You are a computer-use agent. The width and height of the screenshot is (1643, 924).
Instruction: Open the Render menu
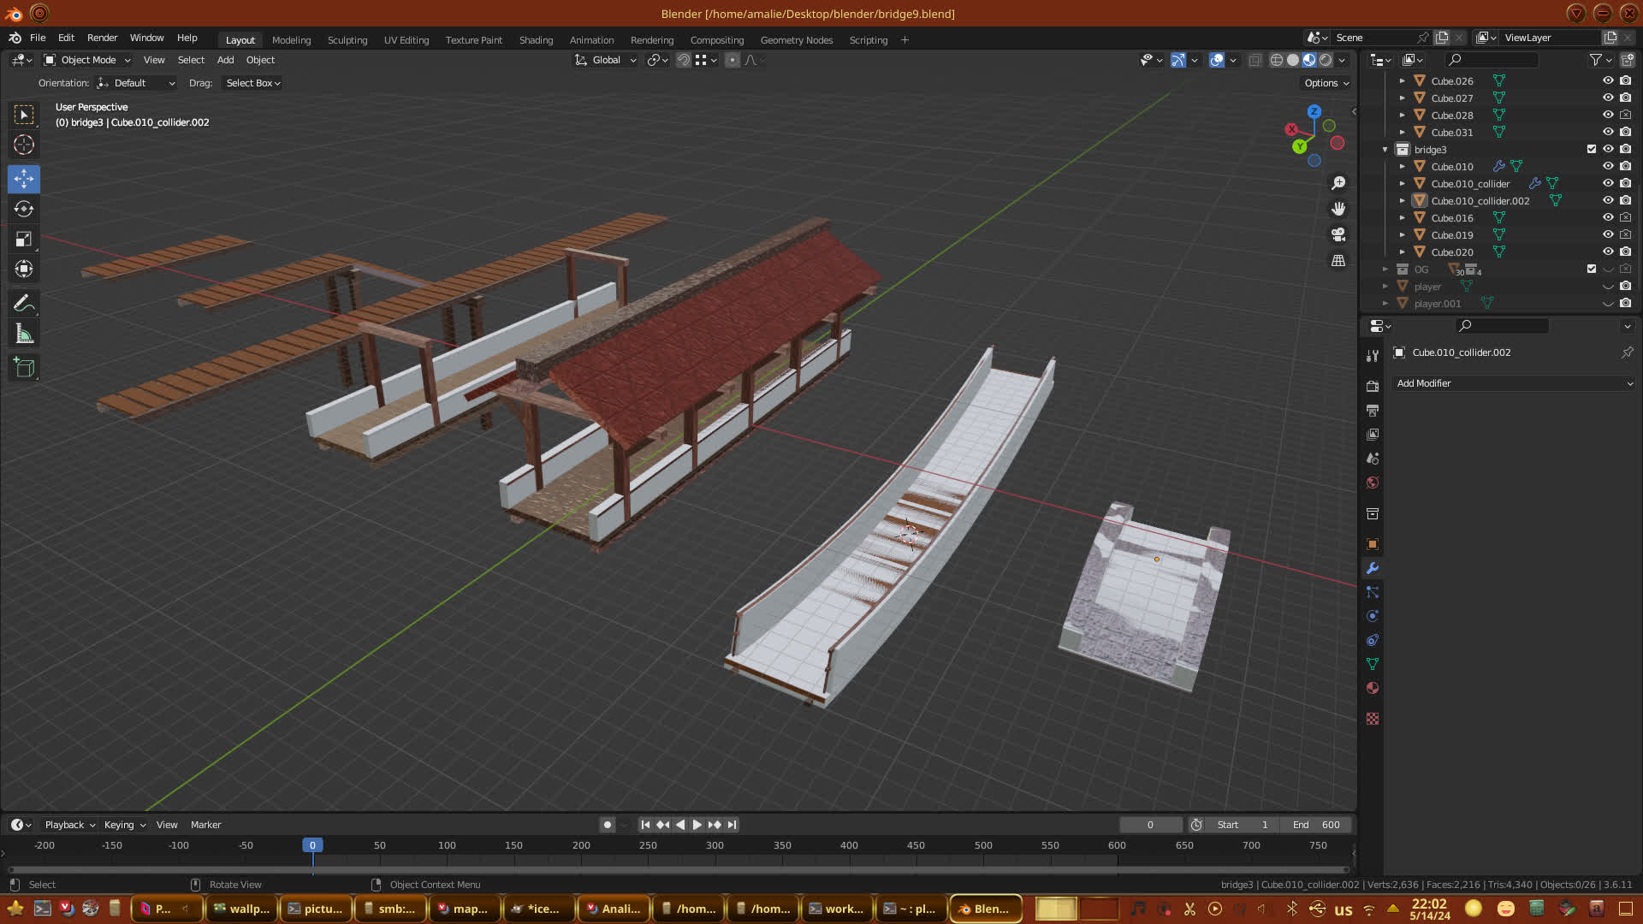point(102,38)
